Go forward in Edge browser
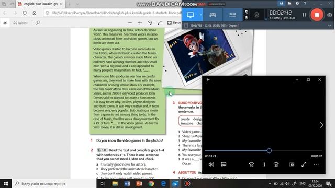Image resolution: width=335 pixels, height=188 pixels. point(15,13)
